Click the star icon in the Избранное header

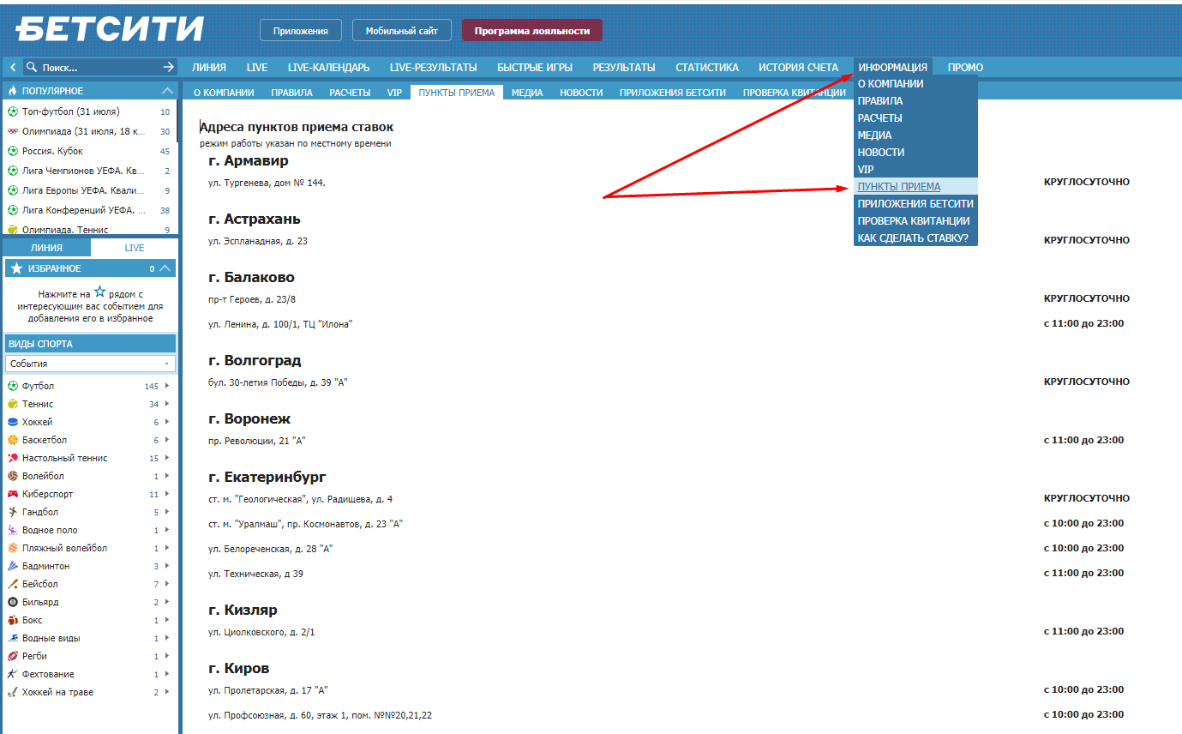click(x=16, y=268)
